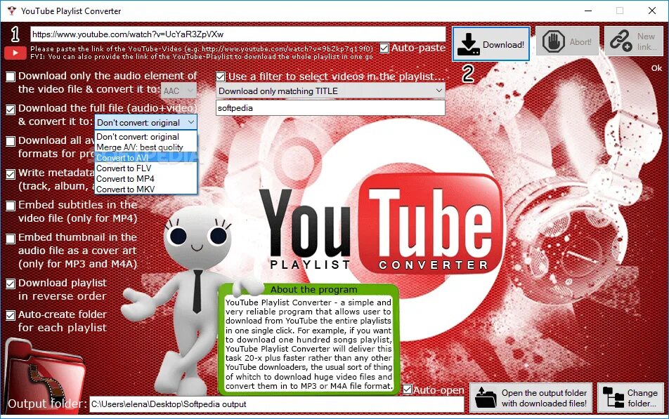Enable download only the audio element

pyautogui.click(x=11, y=77)
